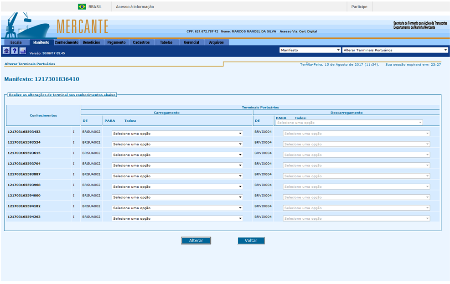Expand the Manifesto module dropdown
Image resolution: width=450 pixels, height=284 pixels.
pyautogui.click(x=310, y=50)
